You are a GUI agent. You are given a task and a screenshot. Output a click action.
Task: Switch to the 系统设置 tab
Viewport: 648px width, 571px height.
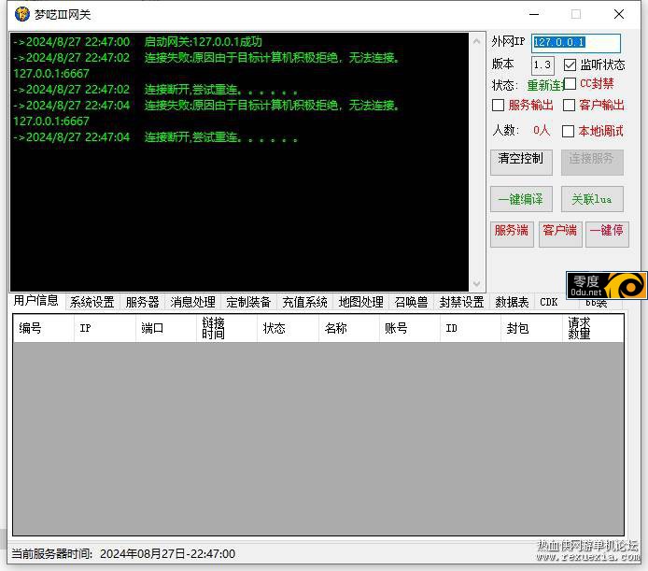pos(92,302)
